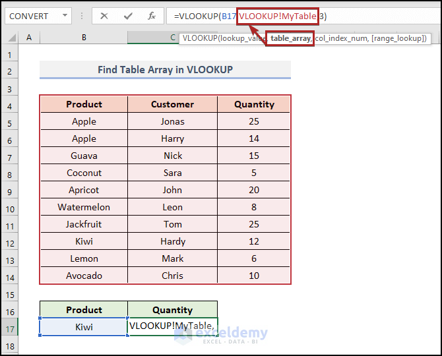The image size is (442, 356).
Task: Select the John customer cell
Action: [x=173, y=190]
